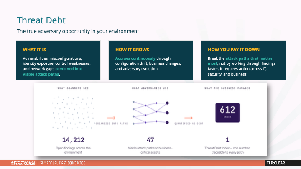Click the arrow above Organized Into Paths
The height and width of the screenshot is (169, 301).
(x=111, y=118)
